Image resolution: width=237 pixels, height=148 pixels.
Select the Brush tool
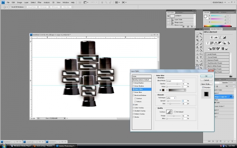tap(201, 44)
